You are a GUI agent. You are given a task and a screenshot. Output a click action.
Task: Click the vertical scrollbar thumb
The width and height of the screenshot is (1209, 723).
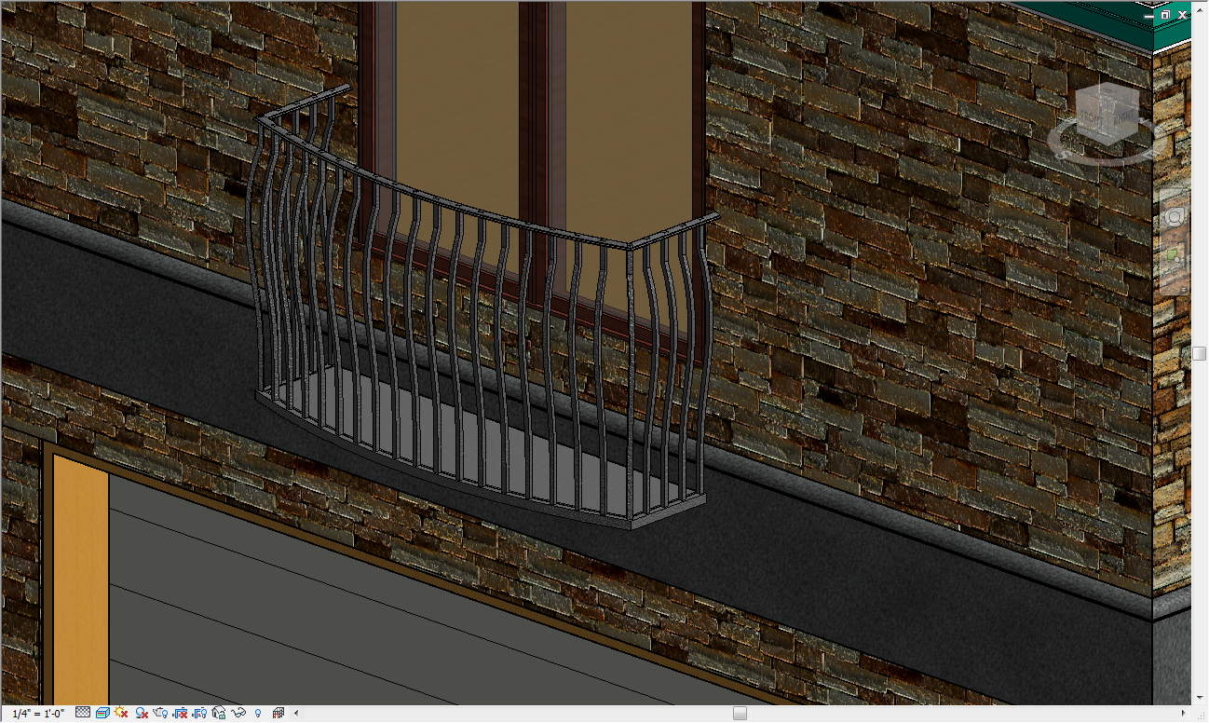click(x=1200, y=354)
